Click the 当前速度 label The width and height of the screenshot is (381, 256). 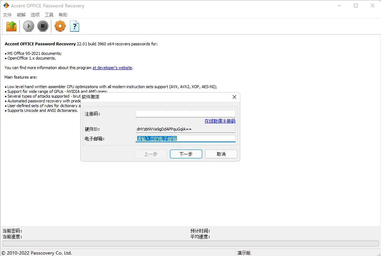pyautogui.click(x=12, y=237)
